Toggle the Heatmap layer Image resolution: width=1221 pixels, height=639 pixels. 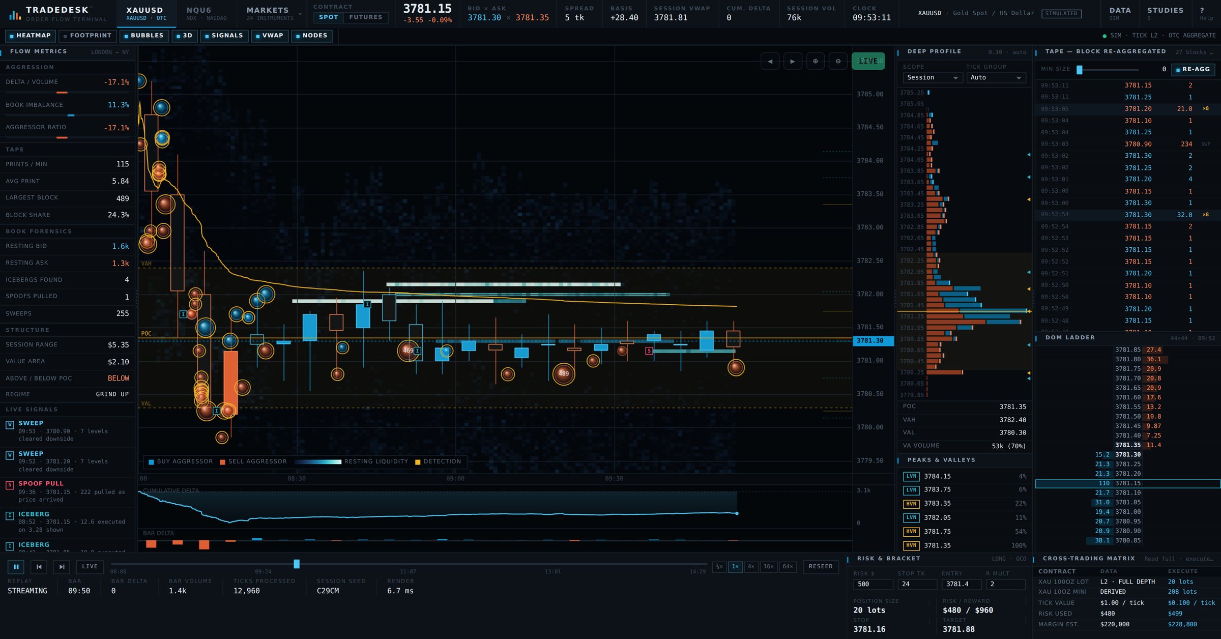(30, 36)
